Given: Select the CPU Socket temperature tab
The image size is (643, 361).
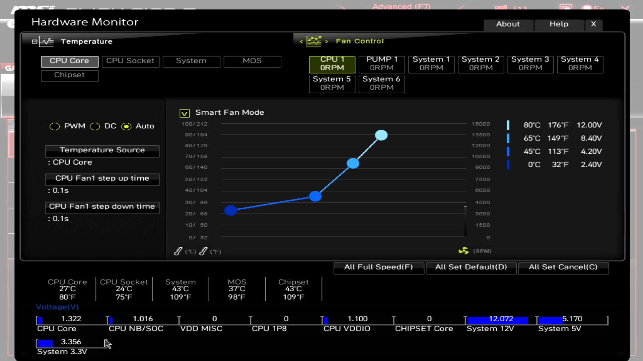Looking at the screenshot, I should click(130, 61).
